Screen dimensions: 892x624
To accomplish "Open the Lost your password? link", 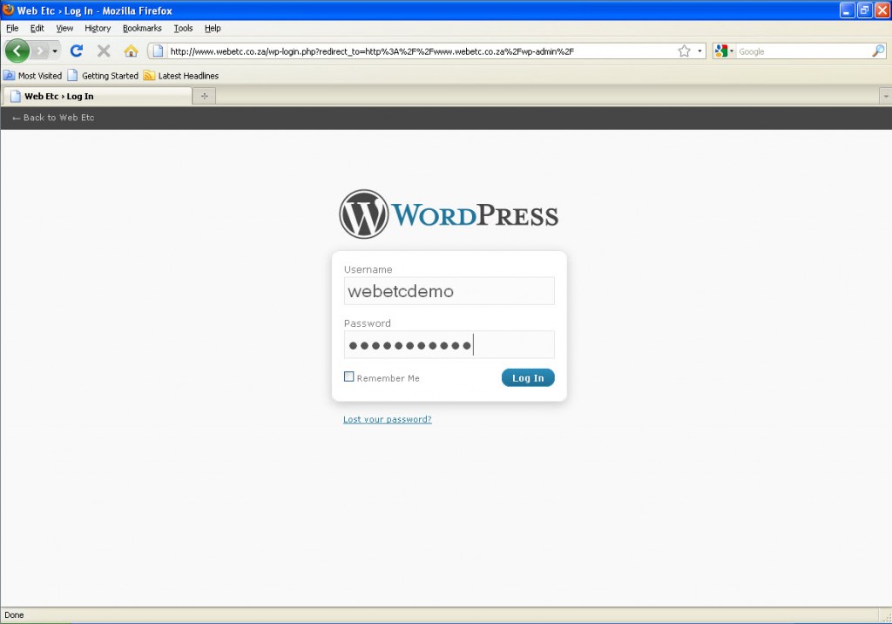I will (388, 419).
